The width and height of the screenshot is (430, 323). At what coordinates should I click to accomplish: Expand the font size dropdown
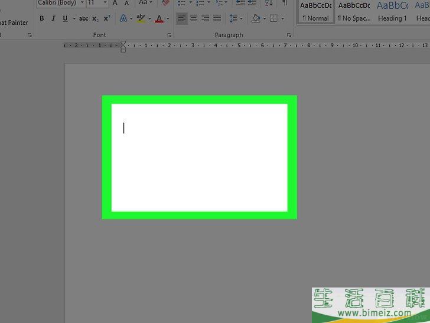106,4
